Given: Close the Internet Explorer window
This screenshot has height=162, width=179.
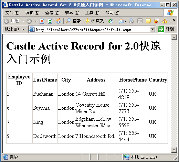Looking at the screenshot, I should click(x=174, y=5).
